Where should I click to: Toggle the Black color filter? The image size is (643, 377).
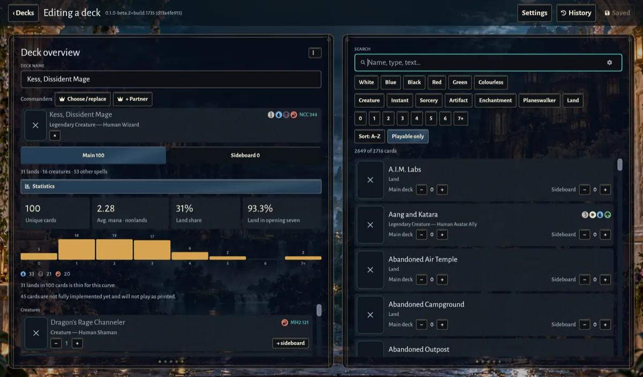pyautogui.click(x=414, y=83)
